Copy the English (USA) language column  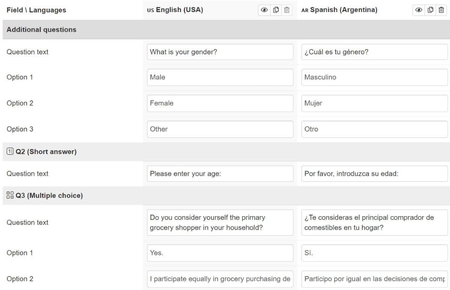click(x=276, y=10)
